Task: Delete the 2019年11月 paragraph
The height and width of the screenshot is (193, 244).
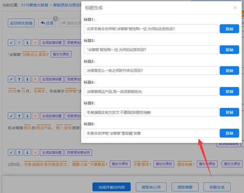Action: coord(35,79)
